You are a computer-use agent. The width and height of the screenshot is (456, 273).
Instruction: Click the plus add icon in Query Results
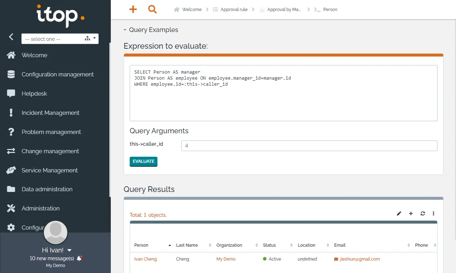pos(411,214)
